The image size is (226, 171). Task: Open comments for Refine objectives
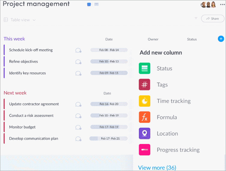click(78, 62)
